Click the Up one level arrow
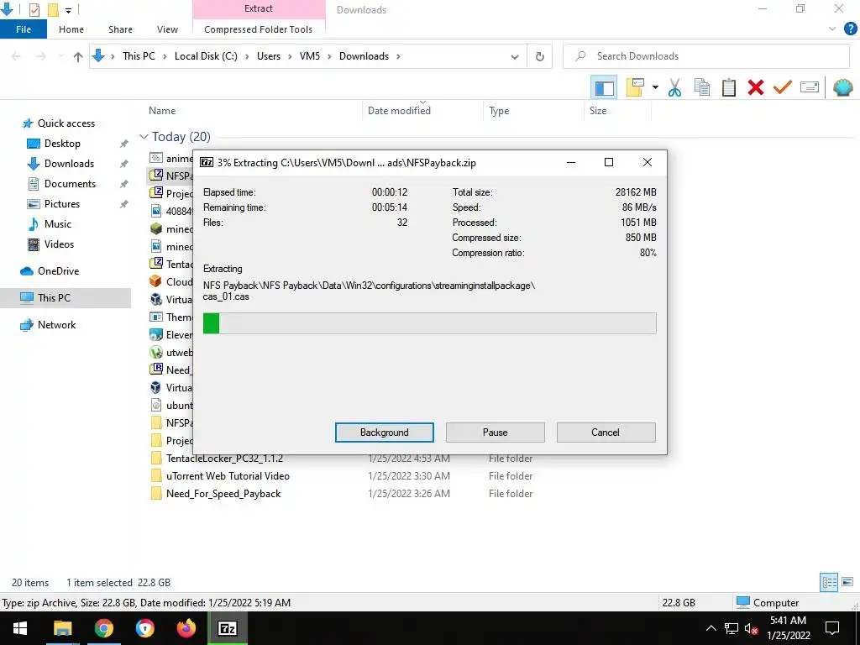Viewport: 860px width, 645px height. [x=78, y=56]
